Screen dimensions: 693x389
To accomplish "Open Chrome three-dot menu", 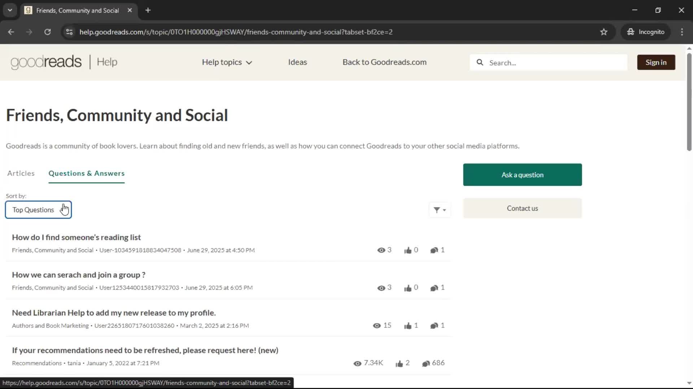I will 682,32.
